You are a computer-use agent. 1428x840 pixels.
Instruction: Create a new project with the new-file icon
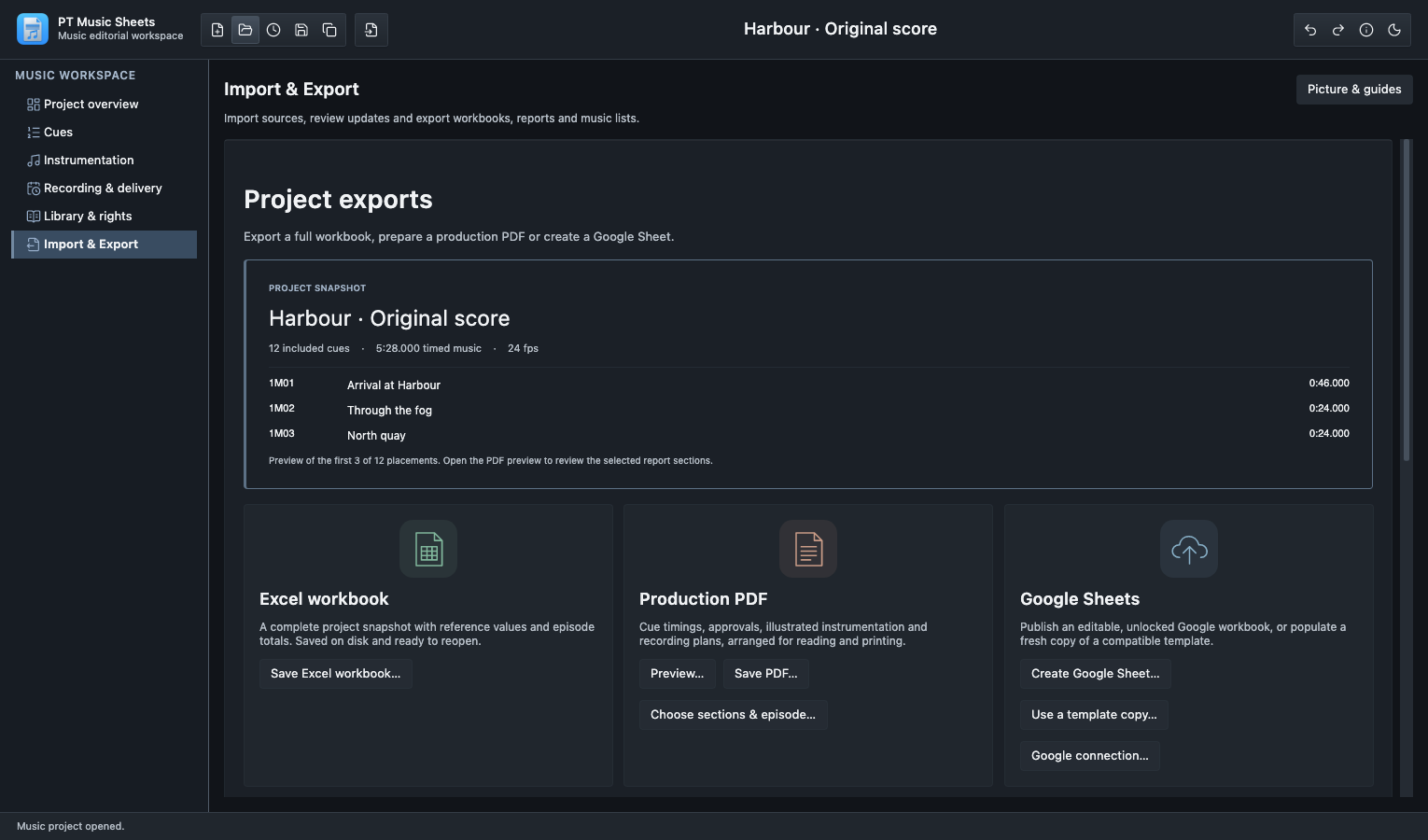coord(217,30)
